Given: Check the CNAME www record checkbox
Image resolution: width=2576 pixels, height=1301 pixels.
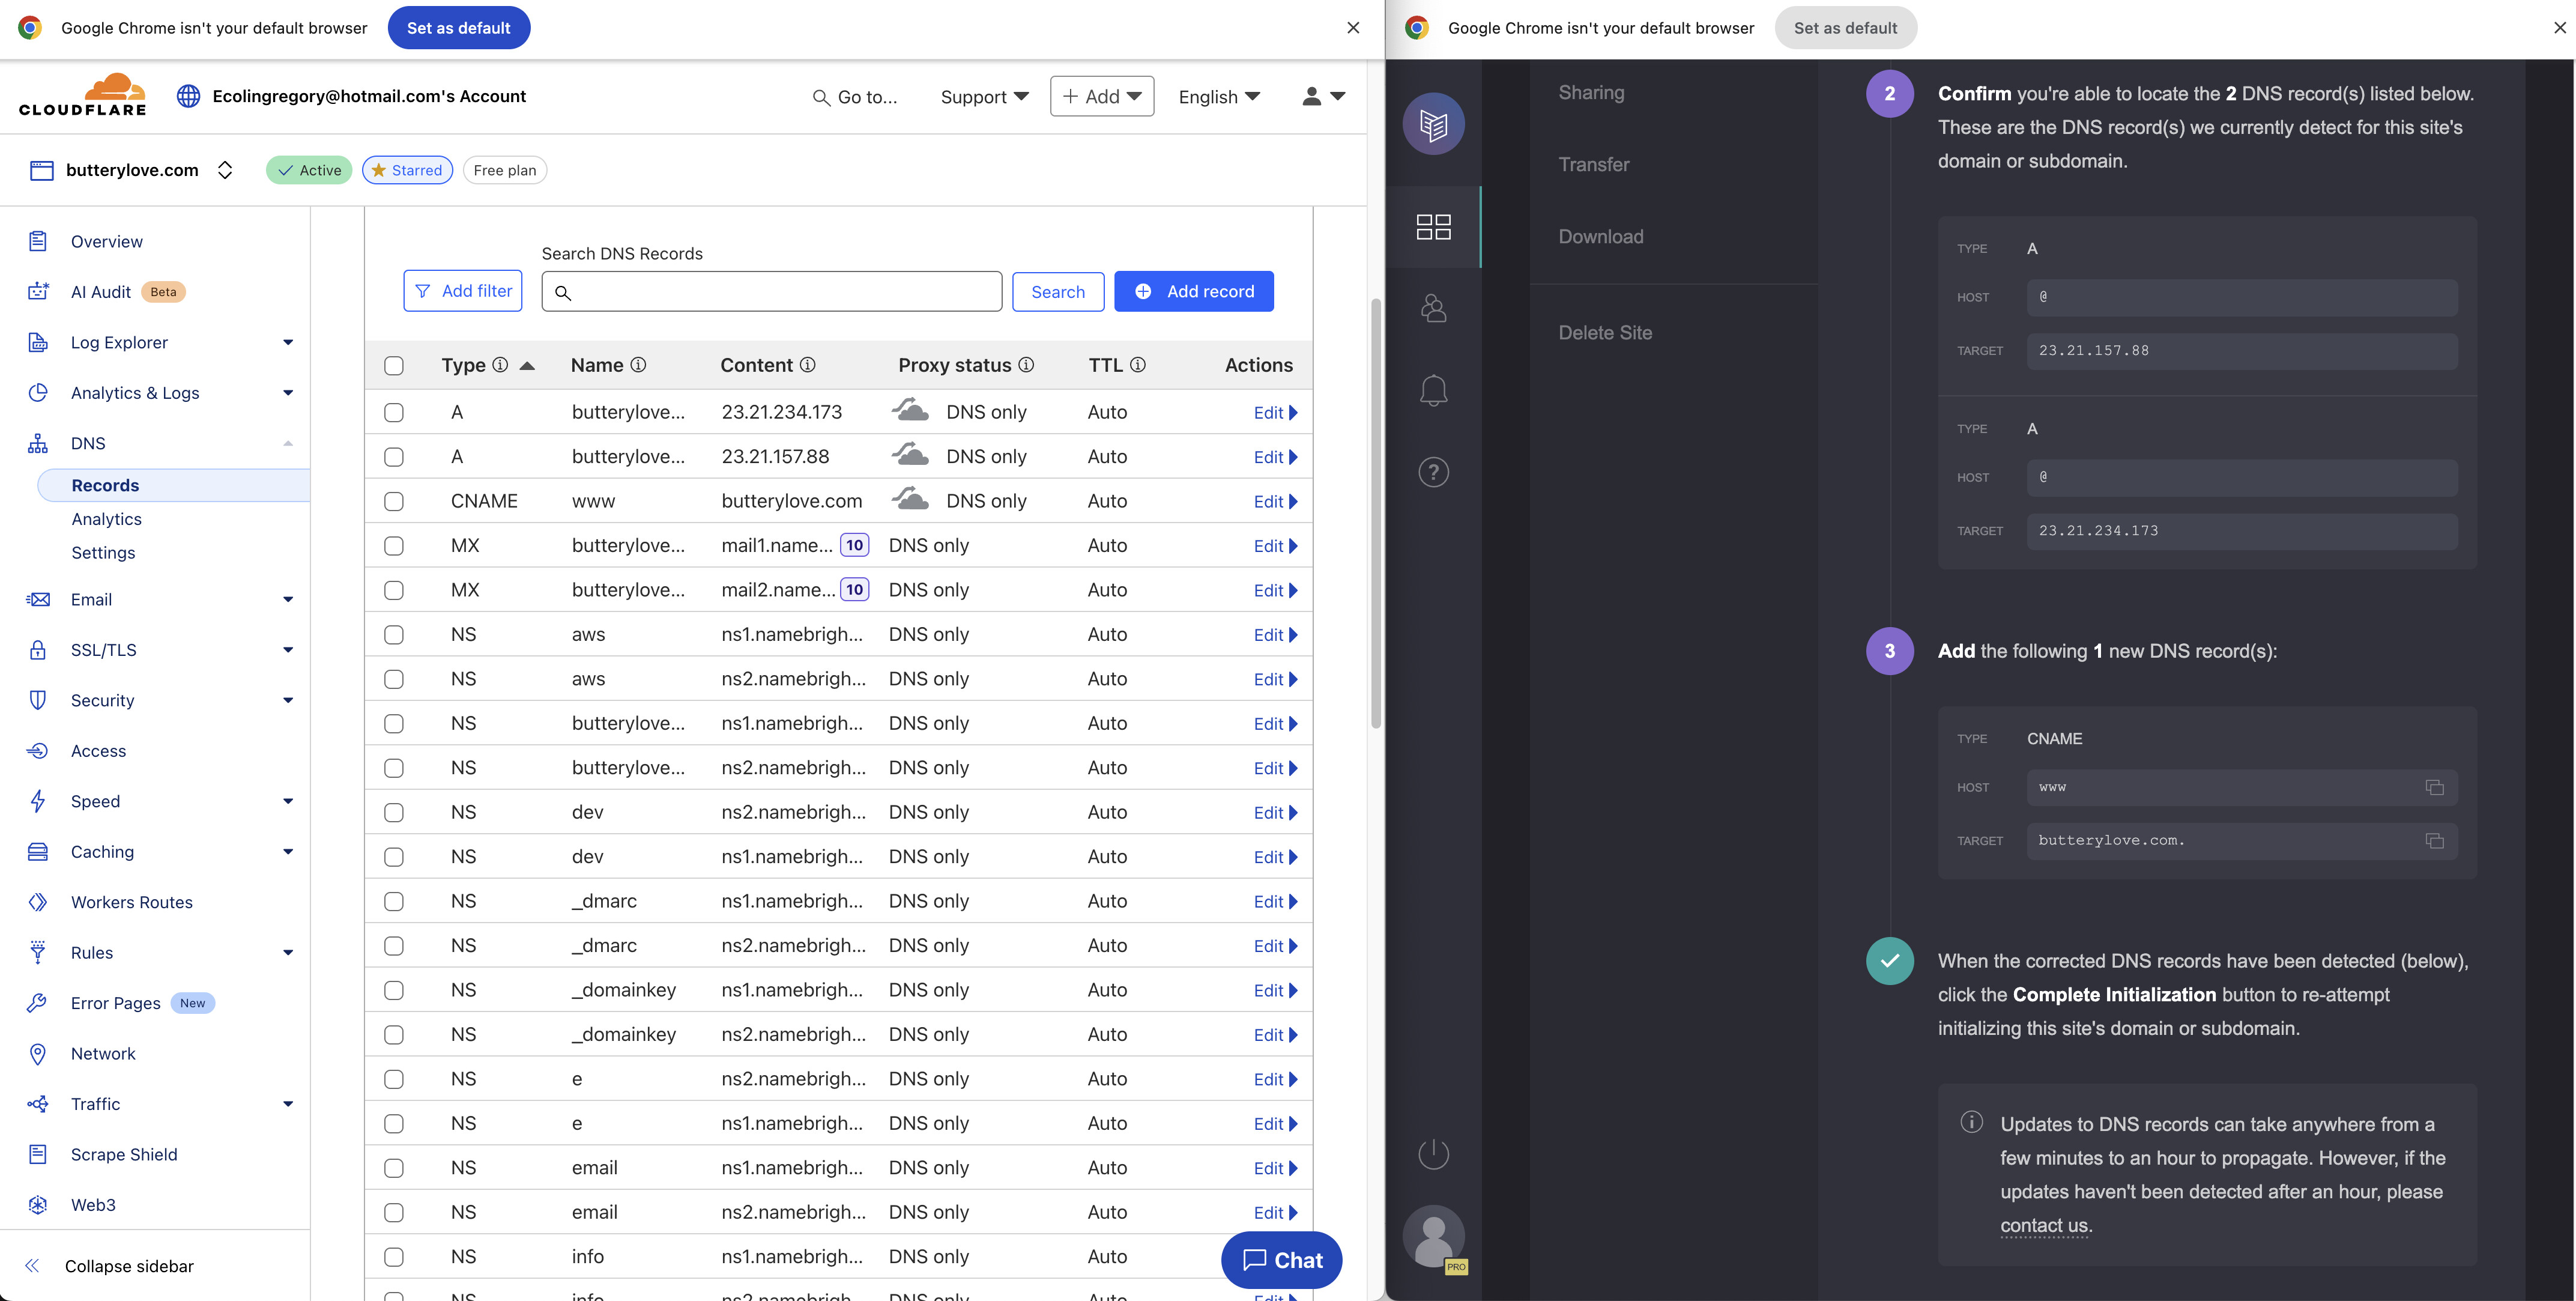Looking at the screenshot, I should tap(394, 501).
